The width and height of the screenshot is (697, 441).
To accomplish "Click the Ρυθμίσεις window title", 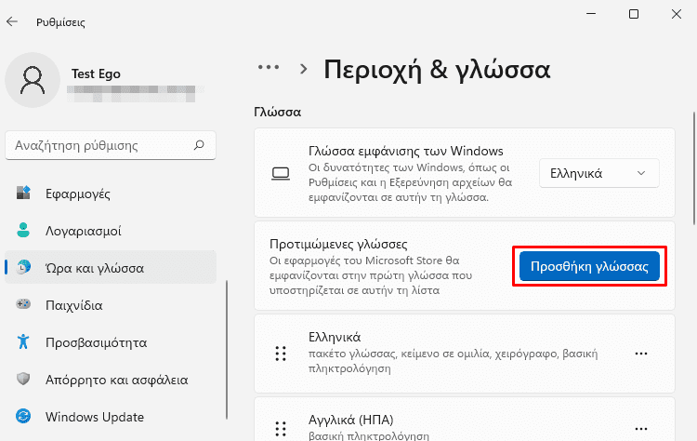I will click(60, 22).
